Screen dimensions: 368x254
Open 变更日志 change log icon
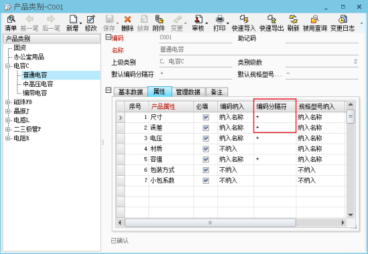343,19
